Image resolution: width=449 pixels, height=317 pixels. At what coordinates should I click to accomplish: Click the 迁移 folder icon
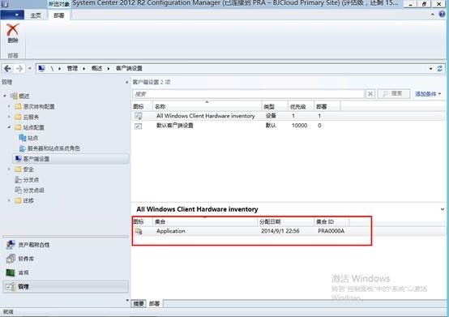[18, 200]
